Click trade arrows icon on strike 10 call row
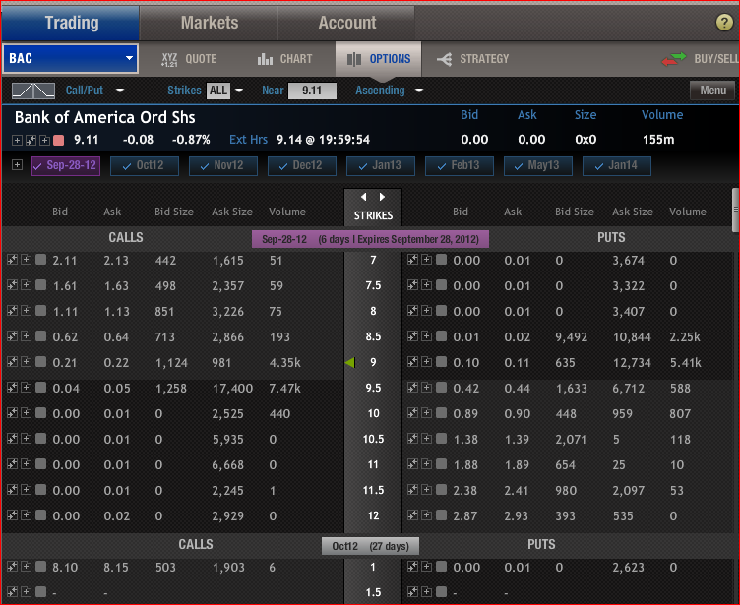Screen dimensions: 740x605 click(x=12, y=413)
